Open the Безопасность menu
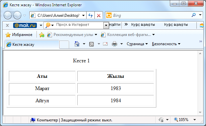This screenshot has height=126, width=206. (x=166, y=44)
